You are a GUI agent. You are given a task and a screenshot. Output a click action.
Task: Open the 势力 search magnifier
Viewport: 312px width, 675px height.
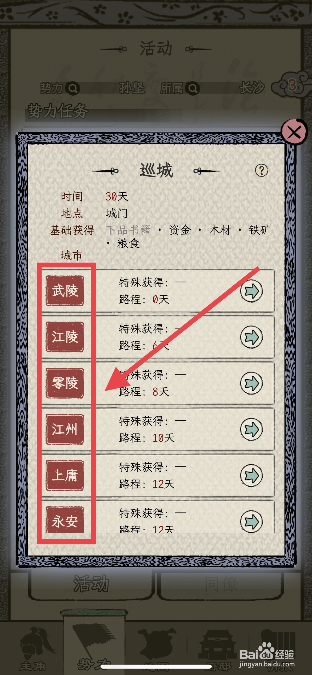[73, 88]
